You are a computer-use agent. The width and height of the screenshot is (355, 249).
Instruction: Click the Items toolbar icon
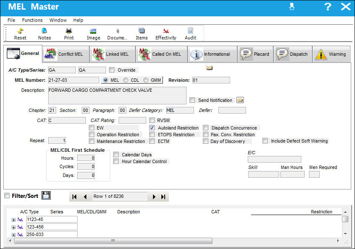coord(142,31)
